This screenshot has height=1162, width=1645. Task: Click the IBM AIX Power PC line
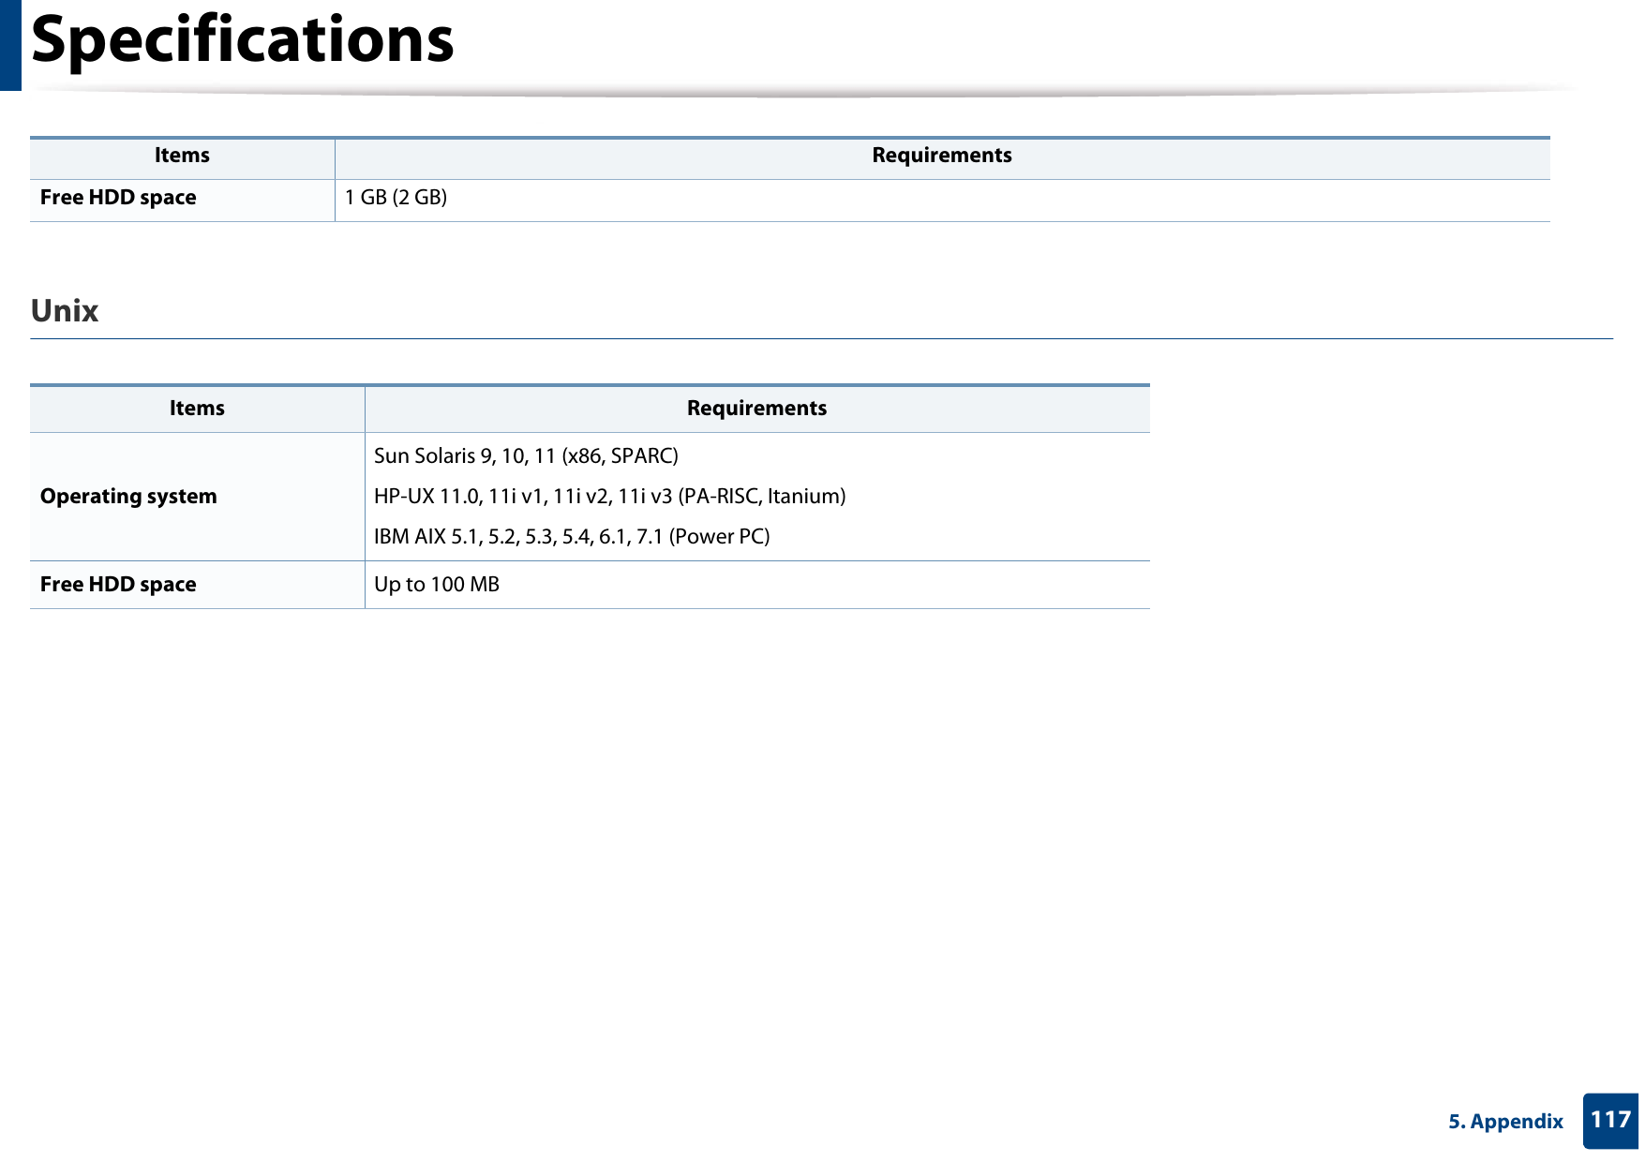click(x=572, y=537)
